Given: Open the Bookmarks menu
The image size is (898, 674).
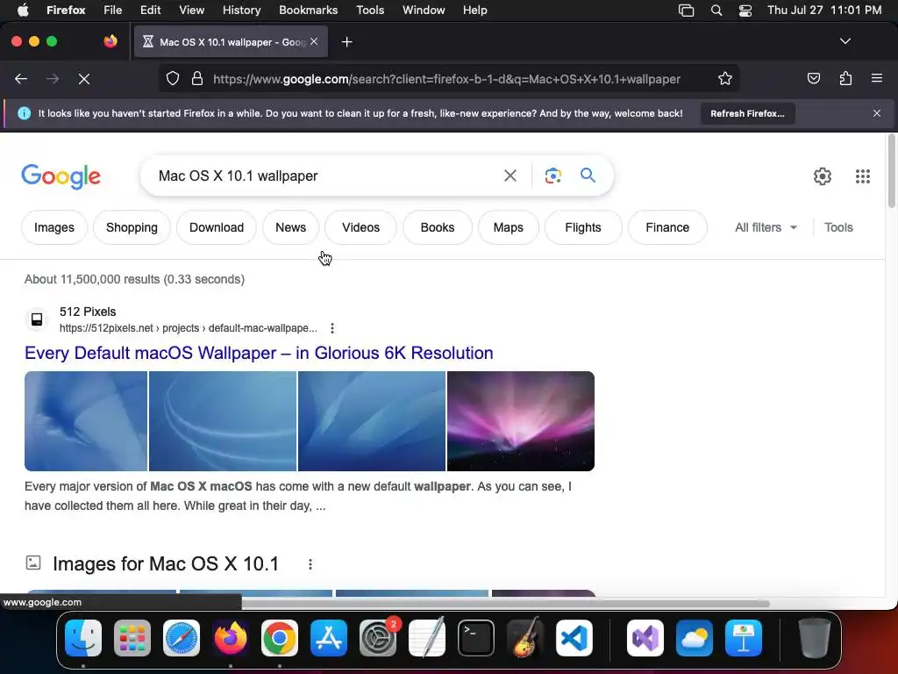Looking at the screenshot, I should tap(308, 11).
